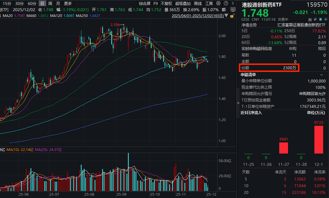Open the chart settings gear icon
329x198 pixels.
click(218, 3)
